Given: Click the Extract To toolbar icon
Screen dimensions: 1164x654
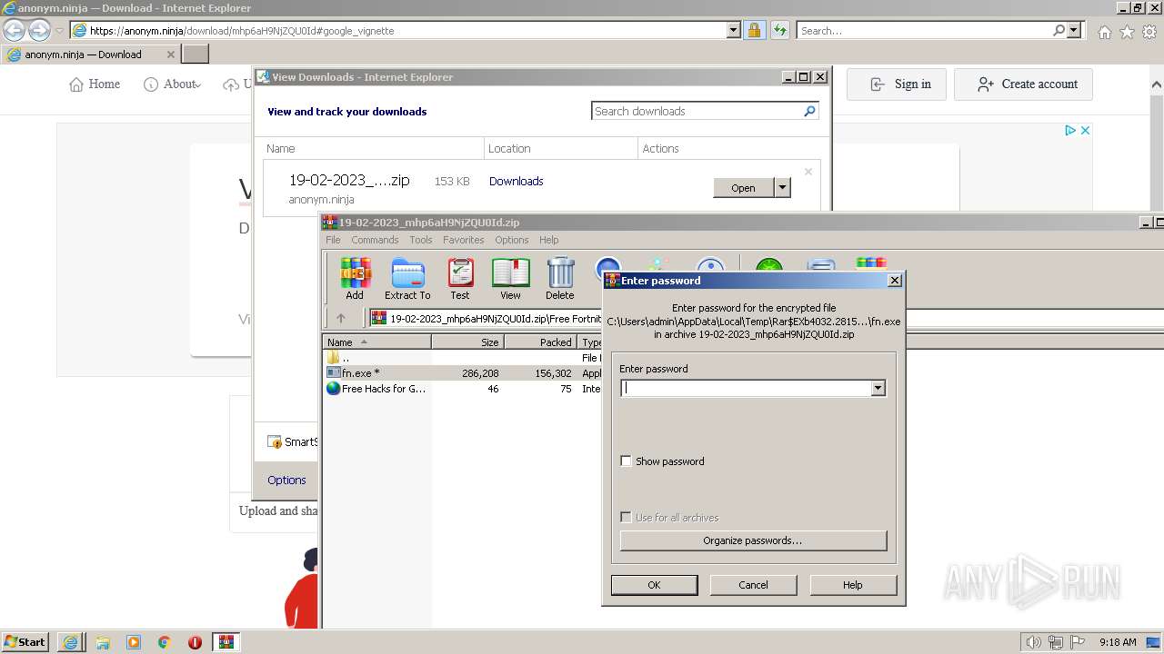Looking at the screenshot, I should [407, 278].
